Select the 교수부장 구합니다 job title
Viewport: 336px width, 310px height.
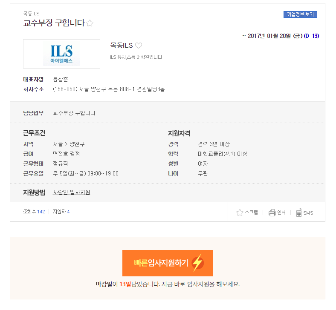tap(54, 23)
